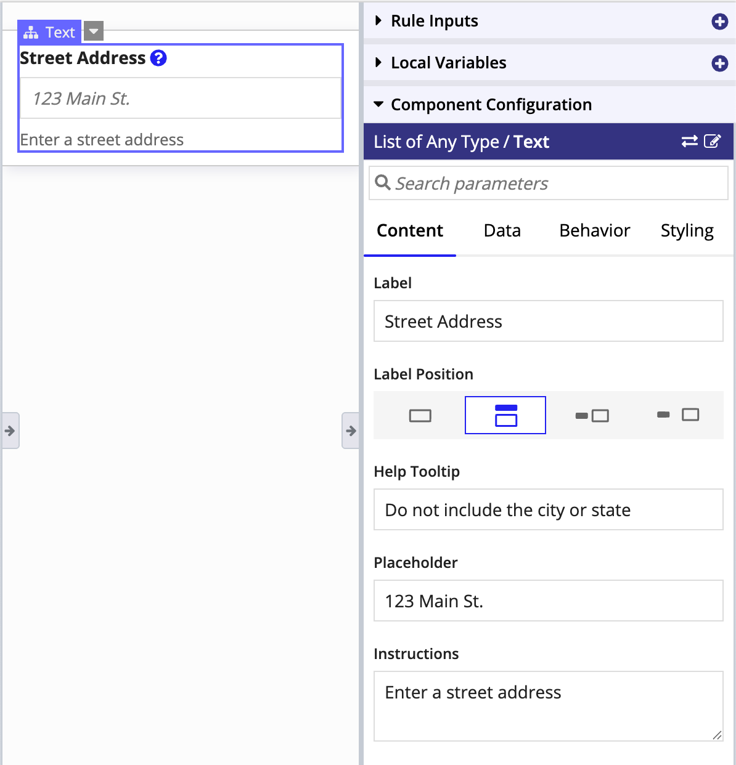Switch to the Behavior tab

(595, 230)
